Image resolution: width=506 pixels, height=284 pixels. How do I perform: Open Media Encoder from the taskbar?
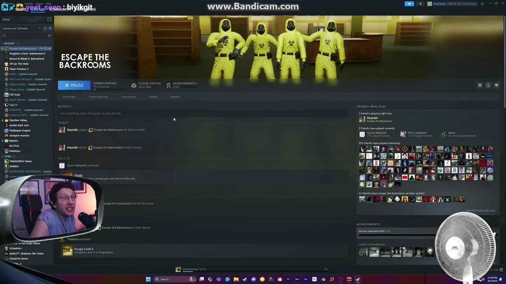click(297, 279)
